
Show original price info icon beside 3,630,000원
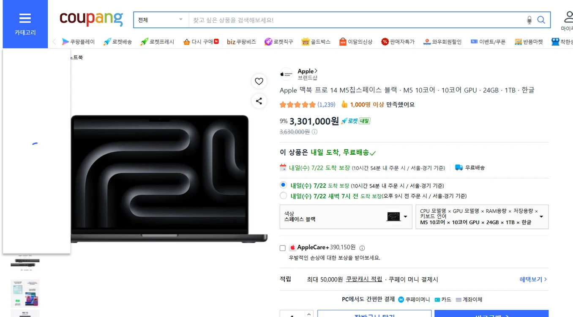314,132
